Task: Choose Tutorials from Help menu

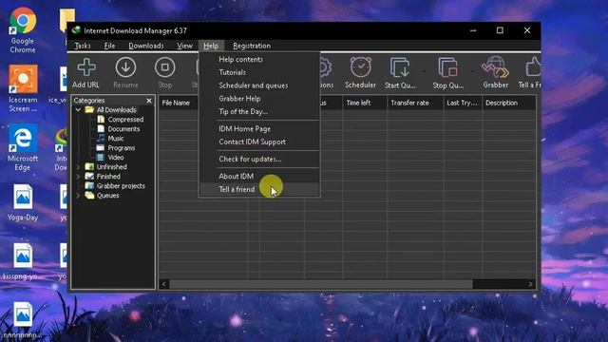Action: point(259,72)
